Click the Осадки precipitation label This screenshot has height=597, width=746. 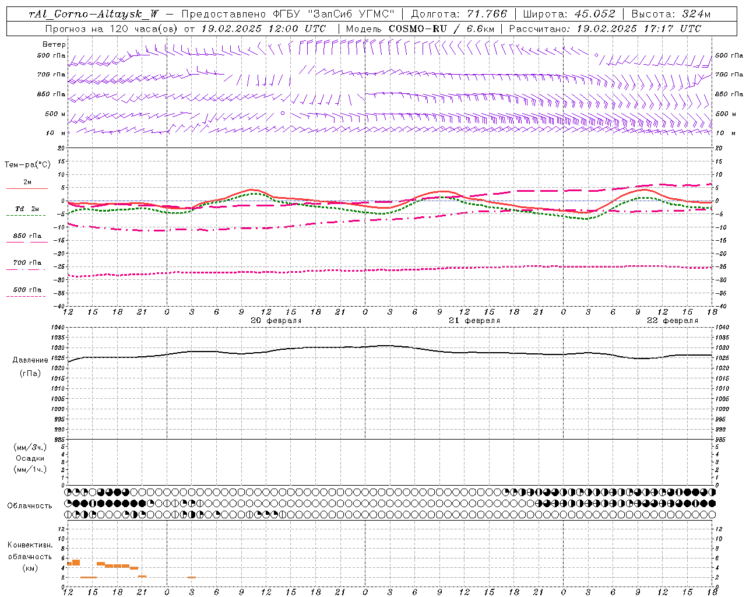click(30, 458)
